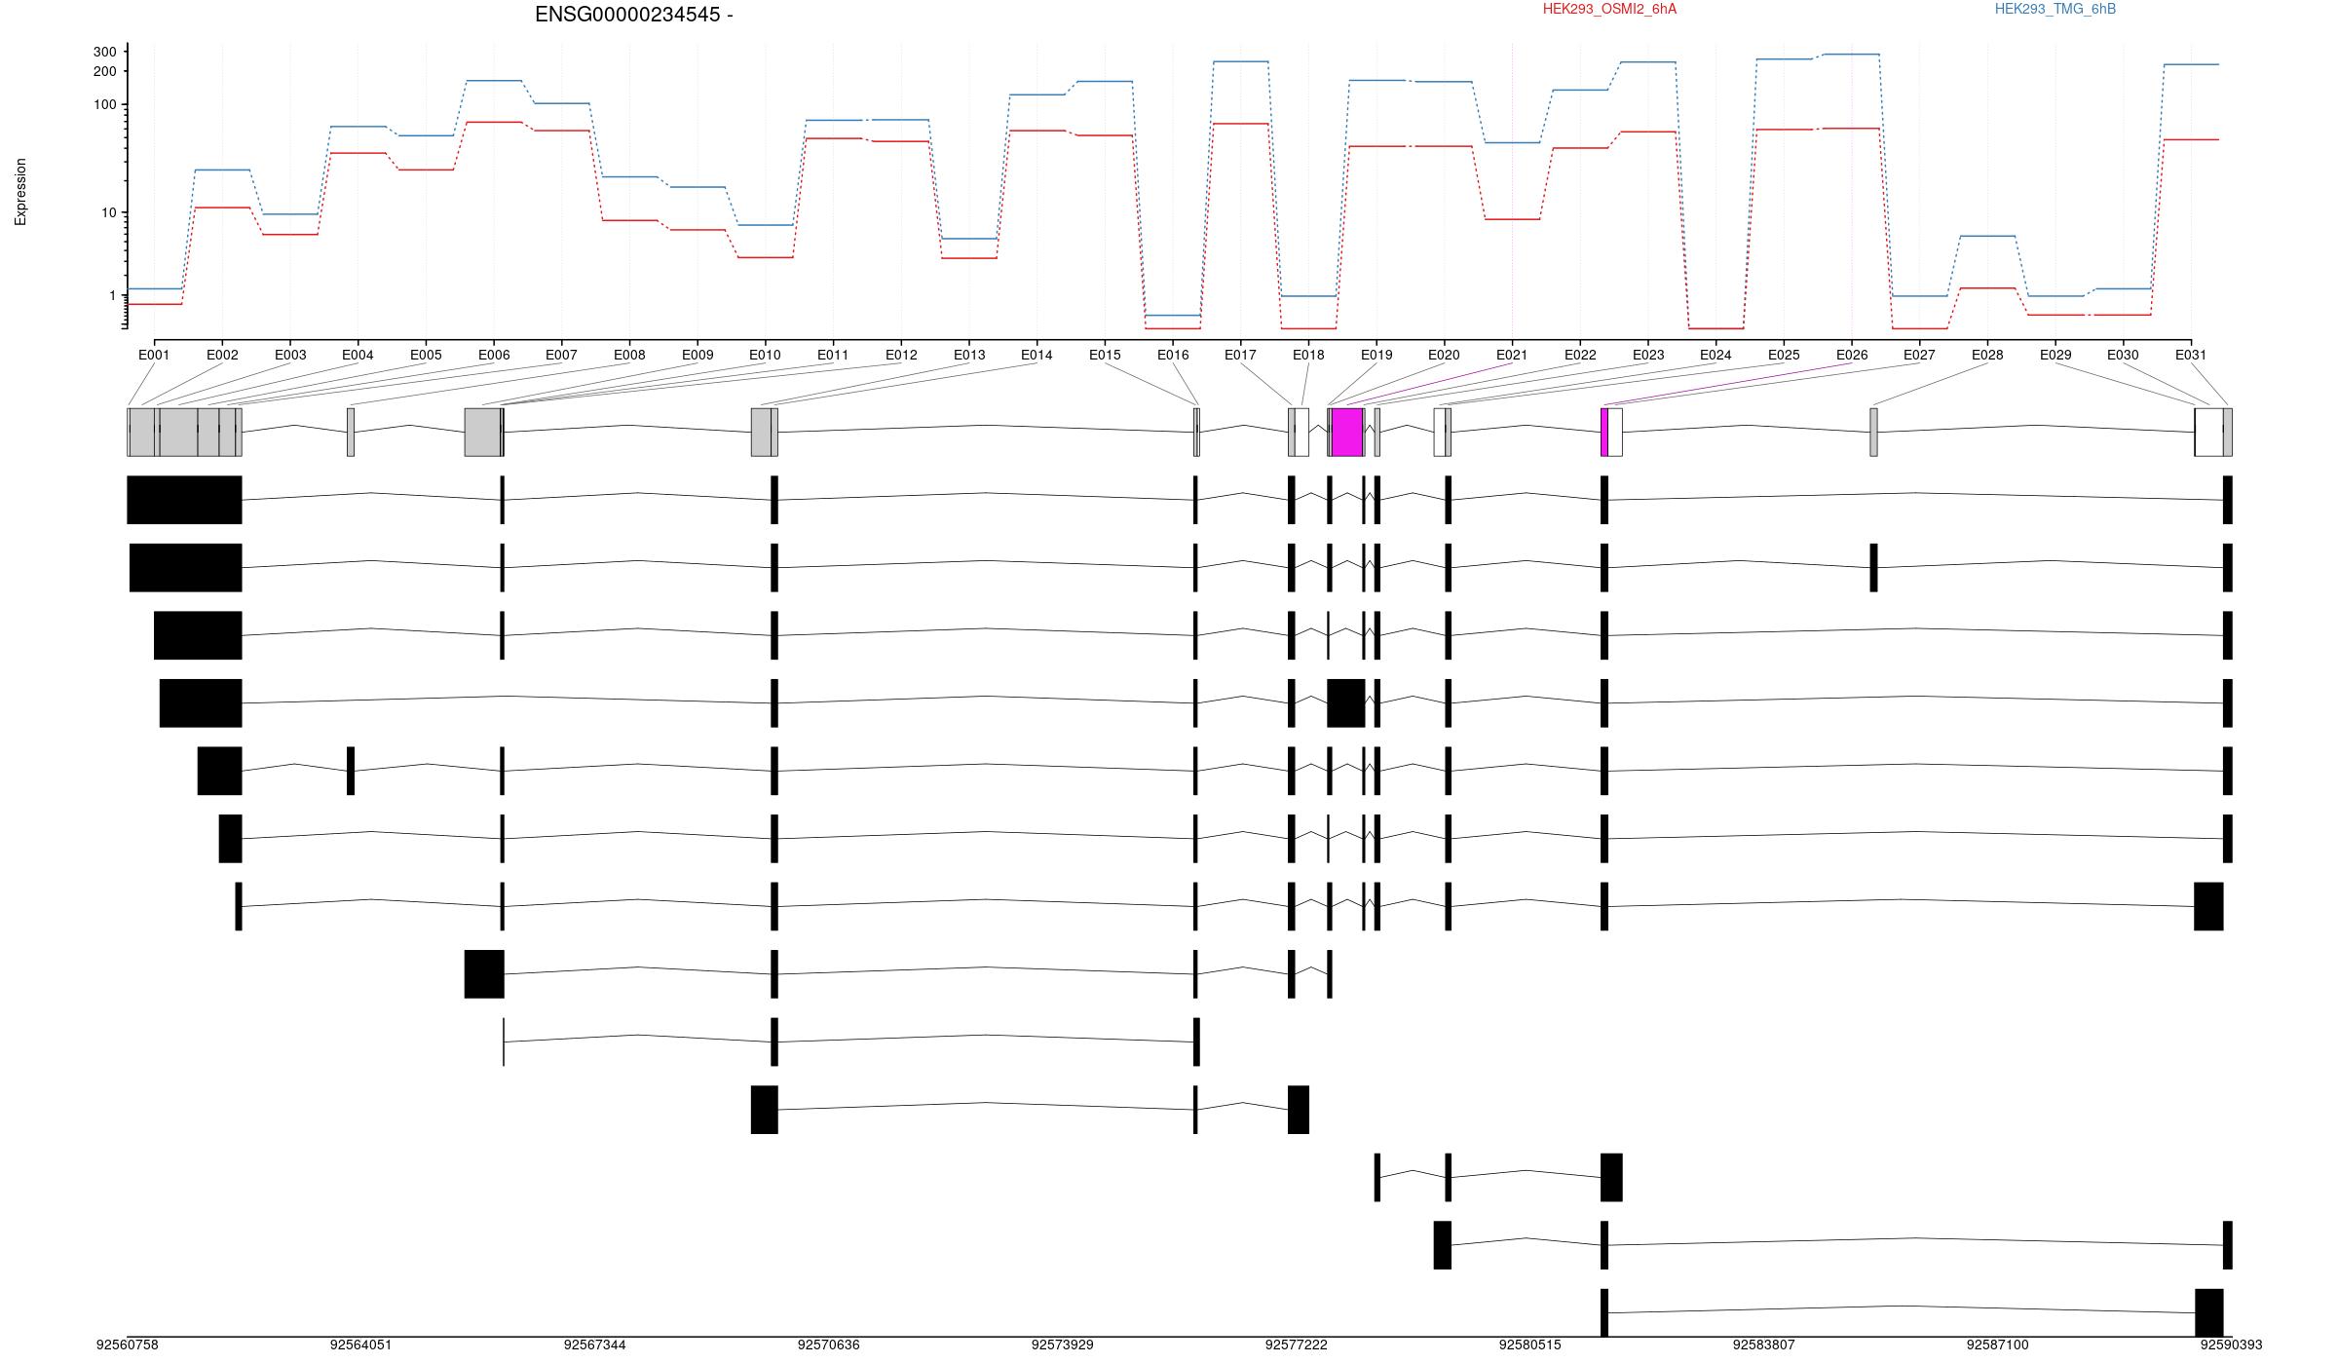Select exon label E027
Screen dimensions: 2338x1364
pos(1919,355)
